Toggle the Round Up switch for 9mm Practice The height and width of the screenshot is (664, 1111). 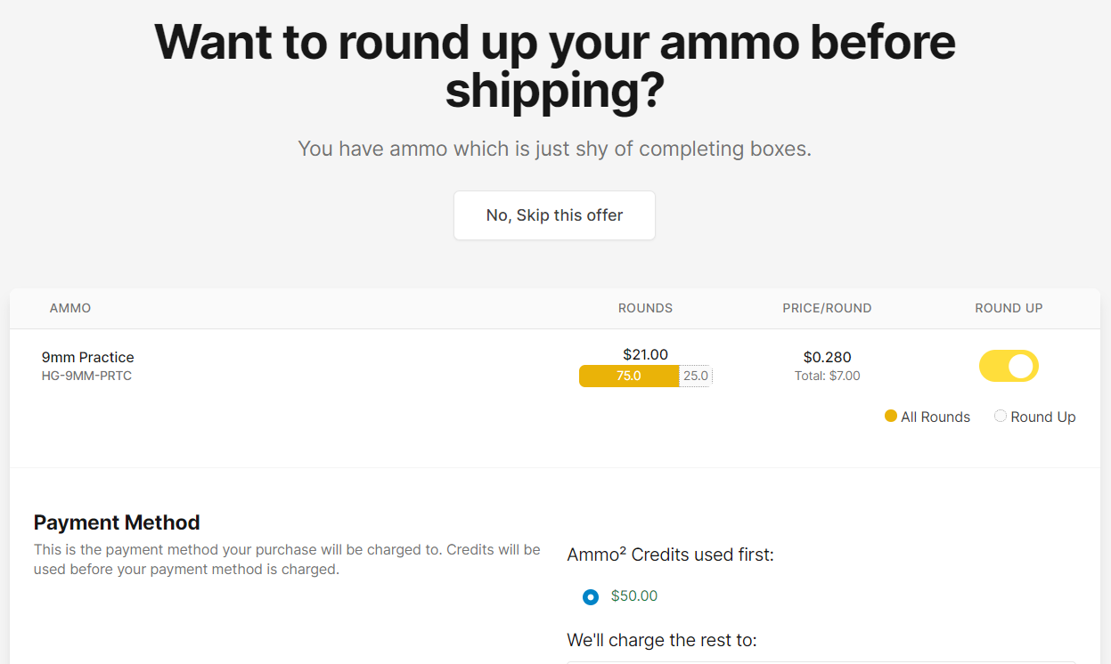(1009, 366)
